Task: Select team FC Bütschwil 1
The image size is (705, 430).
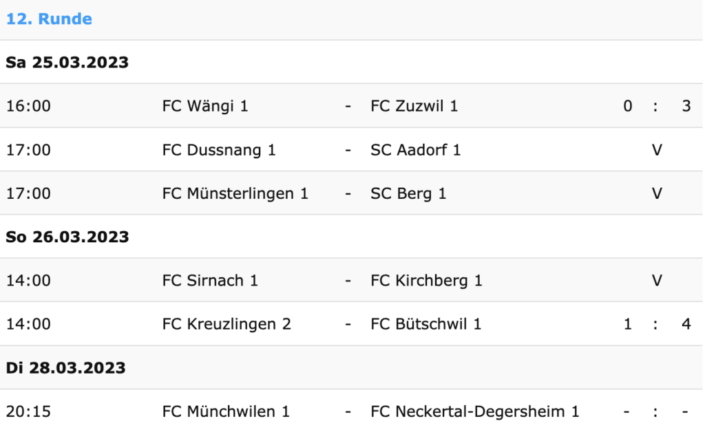Action: tap(426, 324)
